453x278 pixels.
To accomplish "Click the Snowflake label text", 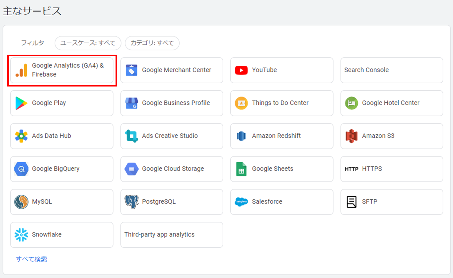I will [x=47, y=235].
